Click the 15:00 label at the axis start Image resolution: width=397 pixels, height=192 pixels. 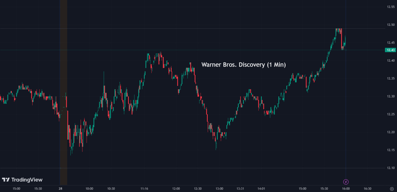(x=16, y=189)
